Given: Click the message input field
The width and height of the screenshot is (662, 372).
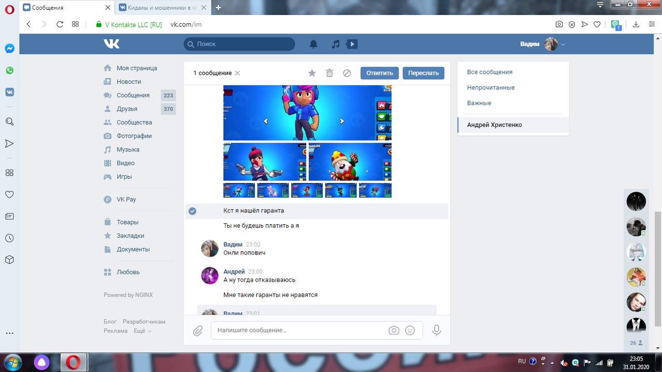Looking at the screenshot, I should [x=300, y=330].
